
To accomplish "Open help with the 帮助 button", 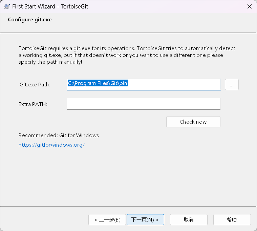I will (232, 220).
